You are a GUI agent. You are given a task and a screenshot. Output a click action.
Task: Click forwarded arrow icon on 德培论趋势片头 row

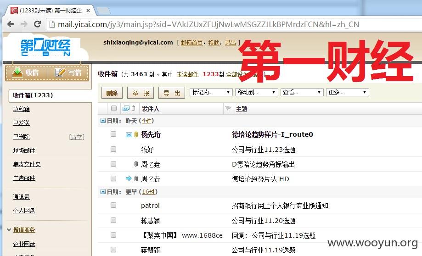(129, 178)
